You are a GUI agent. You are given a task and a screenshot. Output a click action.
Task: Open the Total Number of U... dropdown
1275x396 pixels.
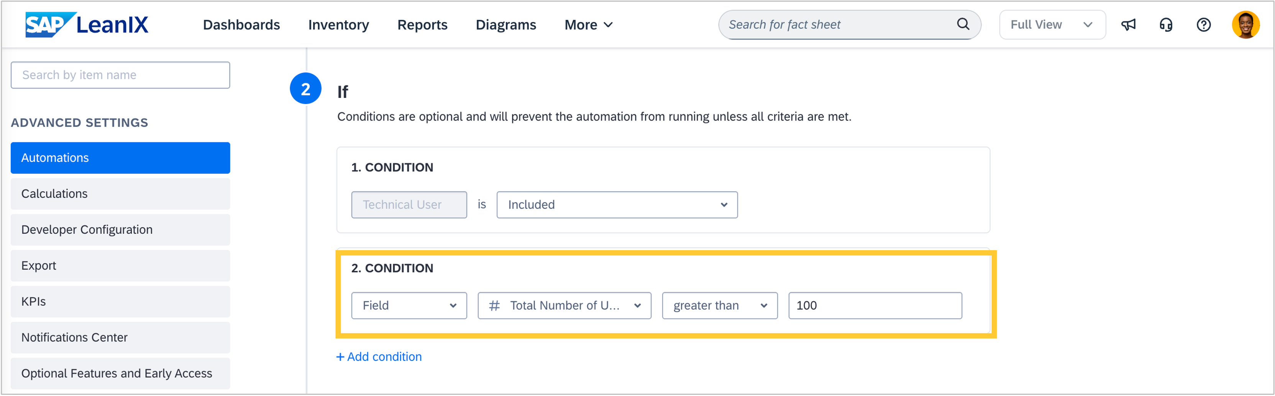[x=564, y=306]
